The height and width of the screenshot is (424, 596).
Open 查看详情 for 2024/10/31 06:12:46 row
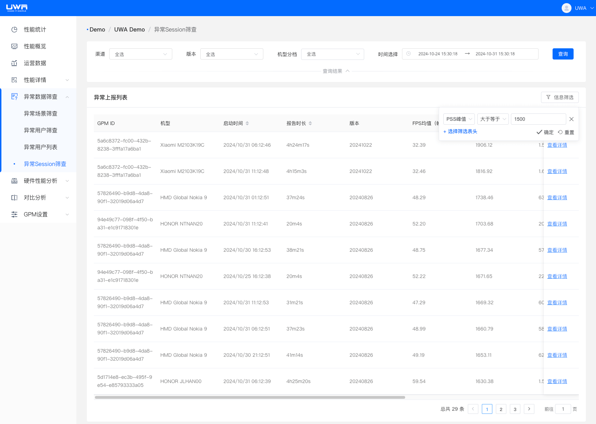(557, 145)
